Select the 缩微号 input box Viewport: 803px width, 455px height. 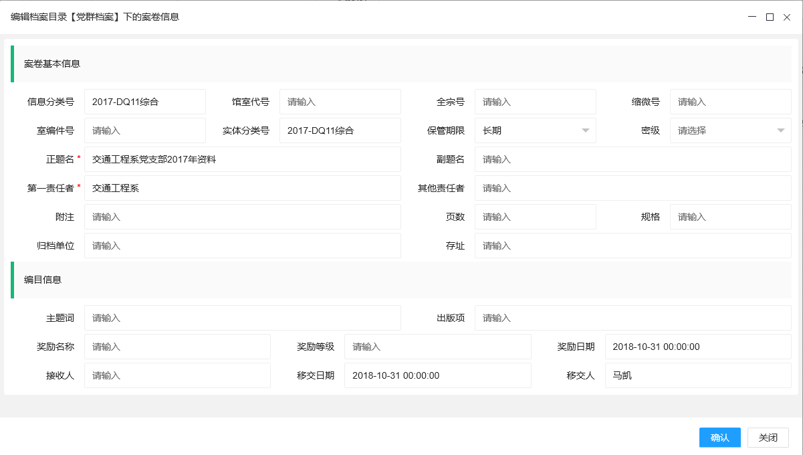coord(730,101)
